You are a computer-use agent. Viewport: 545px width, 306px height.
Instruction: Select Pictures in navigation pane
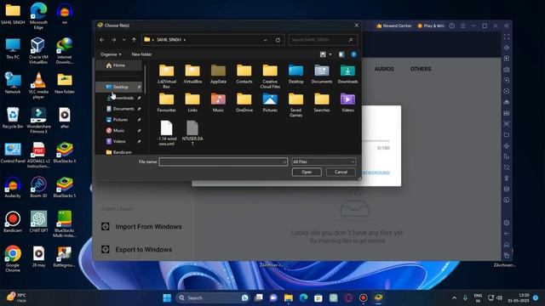pos(120,120)
